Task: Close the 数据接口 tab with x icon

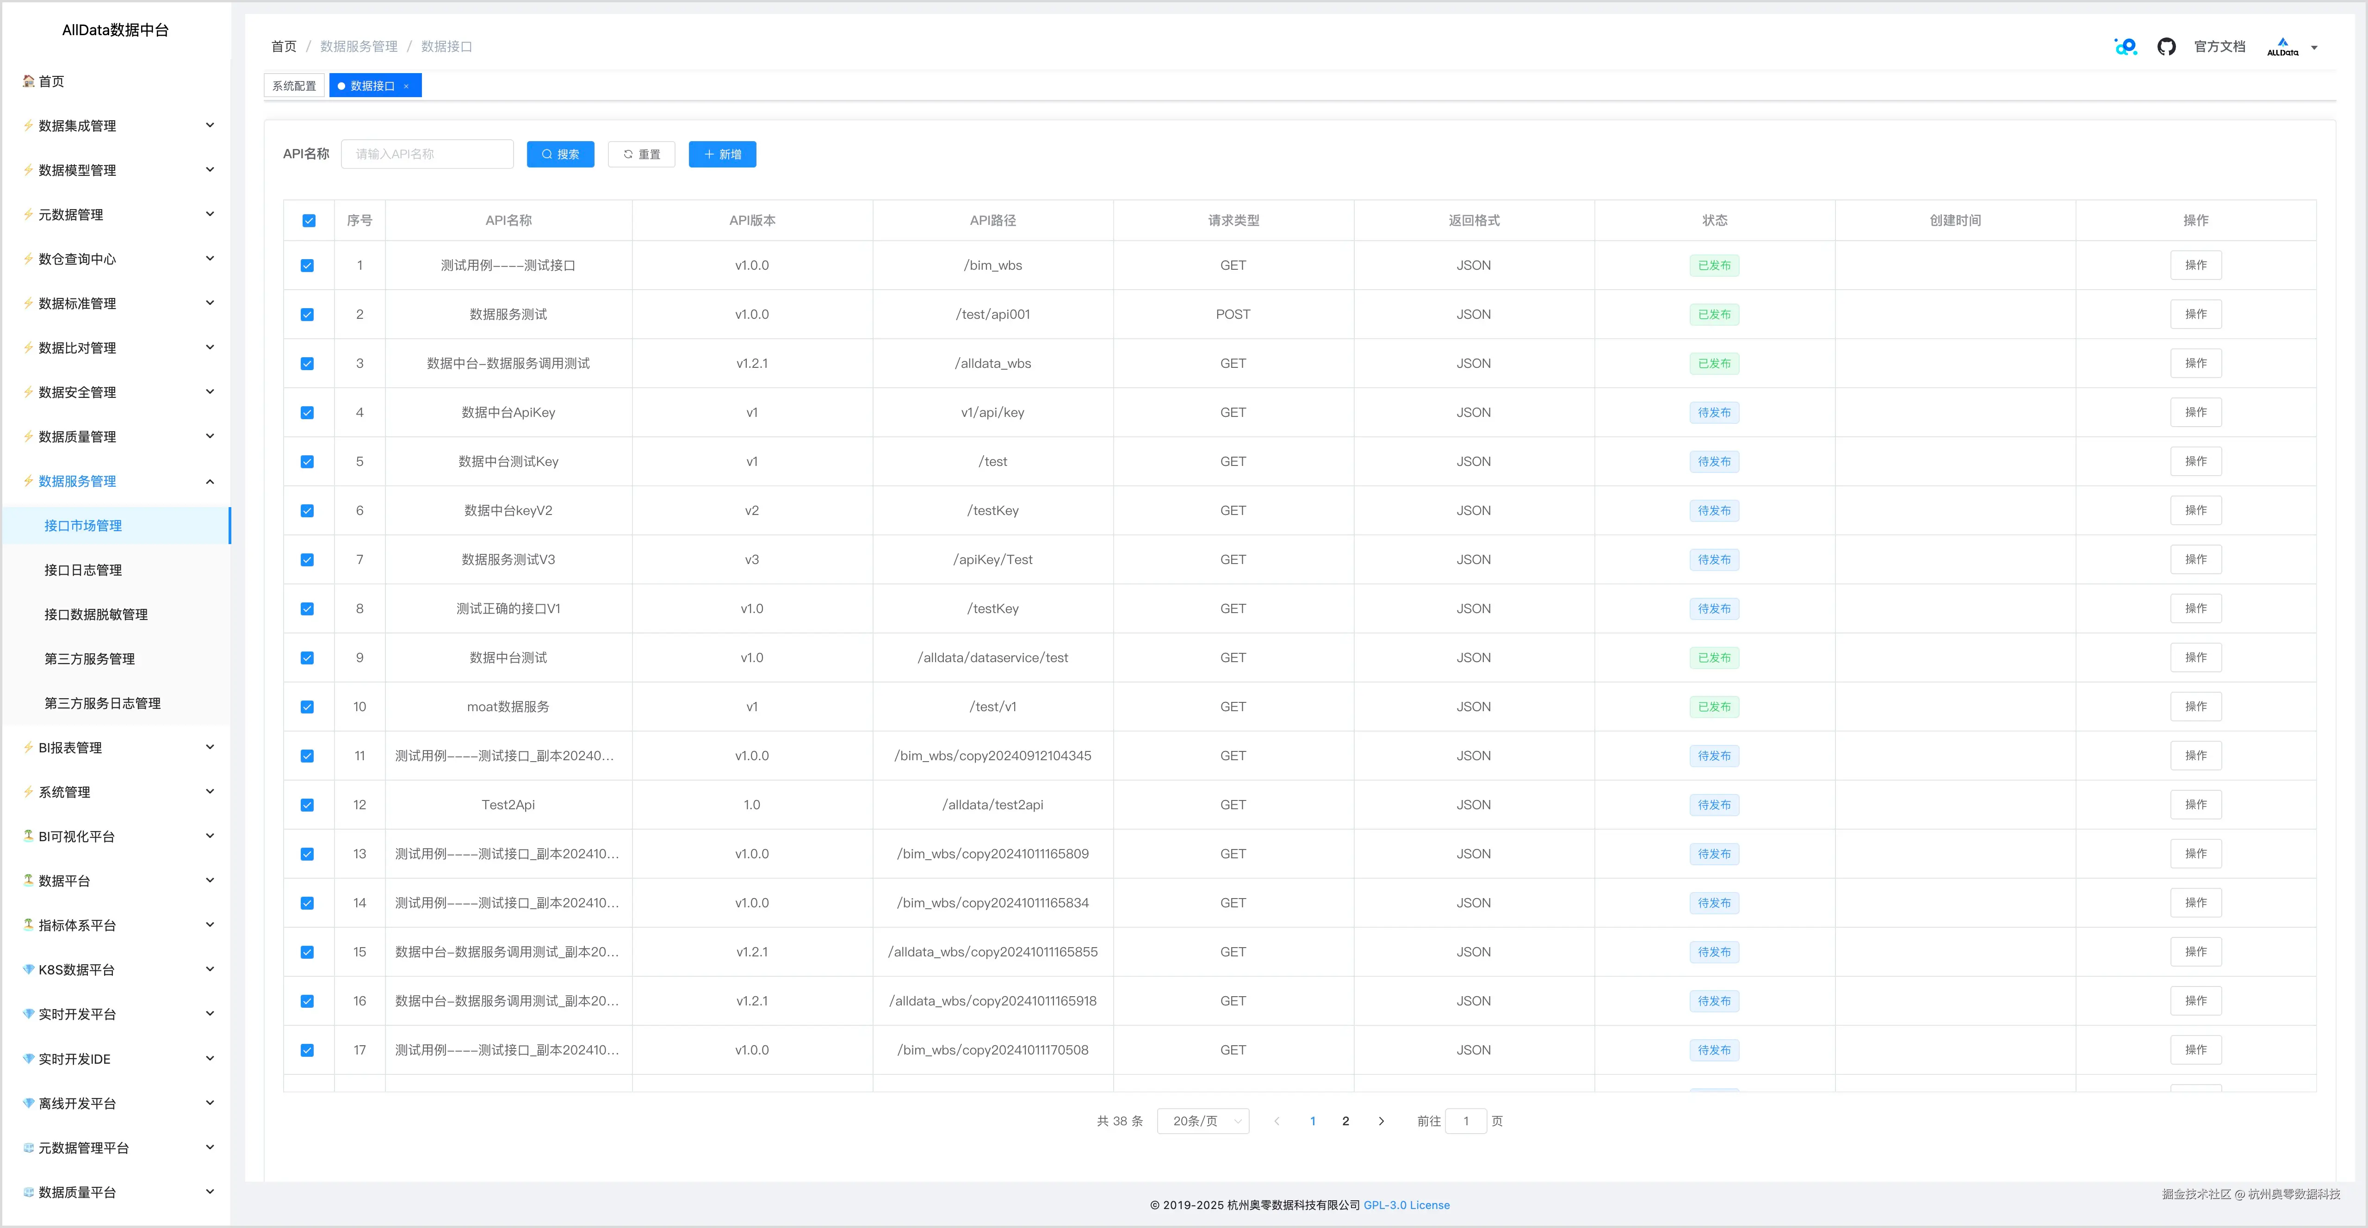Action: tap(406, 87)
